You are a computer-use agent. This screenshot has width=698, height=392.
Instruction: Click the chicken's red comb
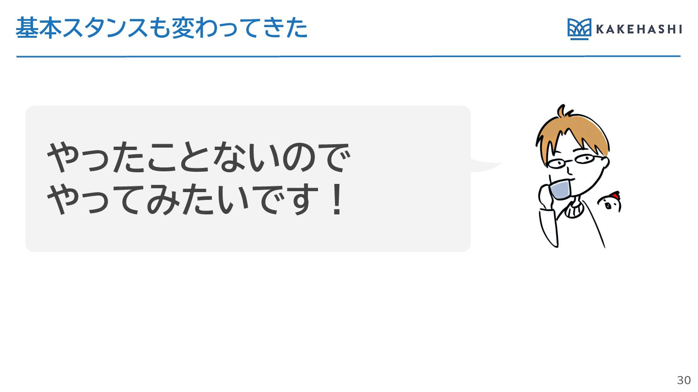pyautogui.click(x=615, y=195)
